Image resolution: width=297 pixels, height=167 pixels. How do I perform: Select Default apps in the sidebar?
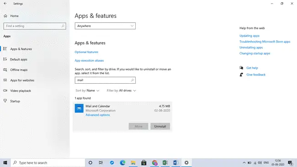19,59
